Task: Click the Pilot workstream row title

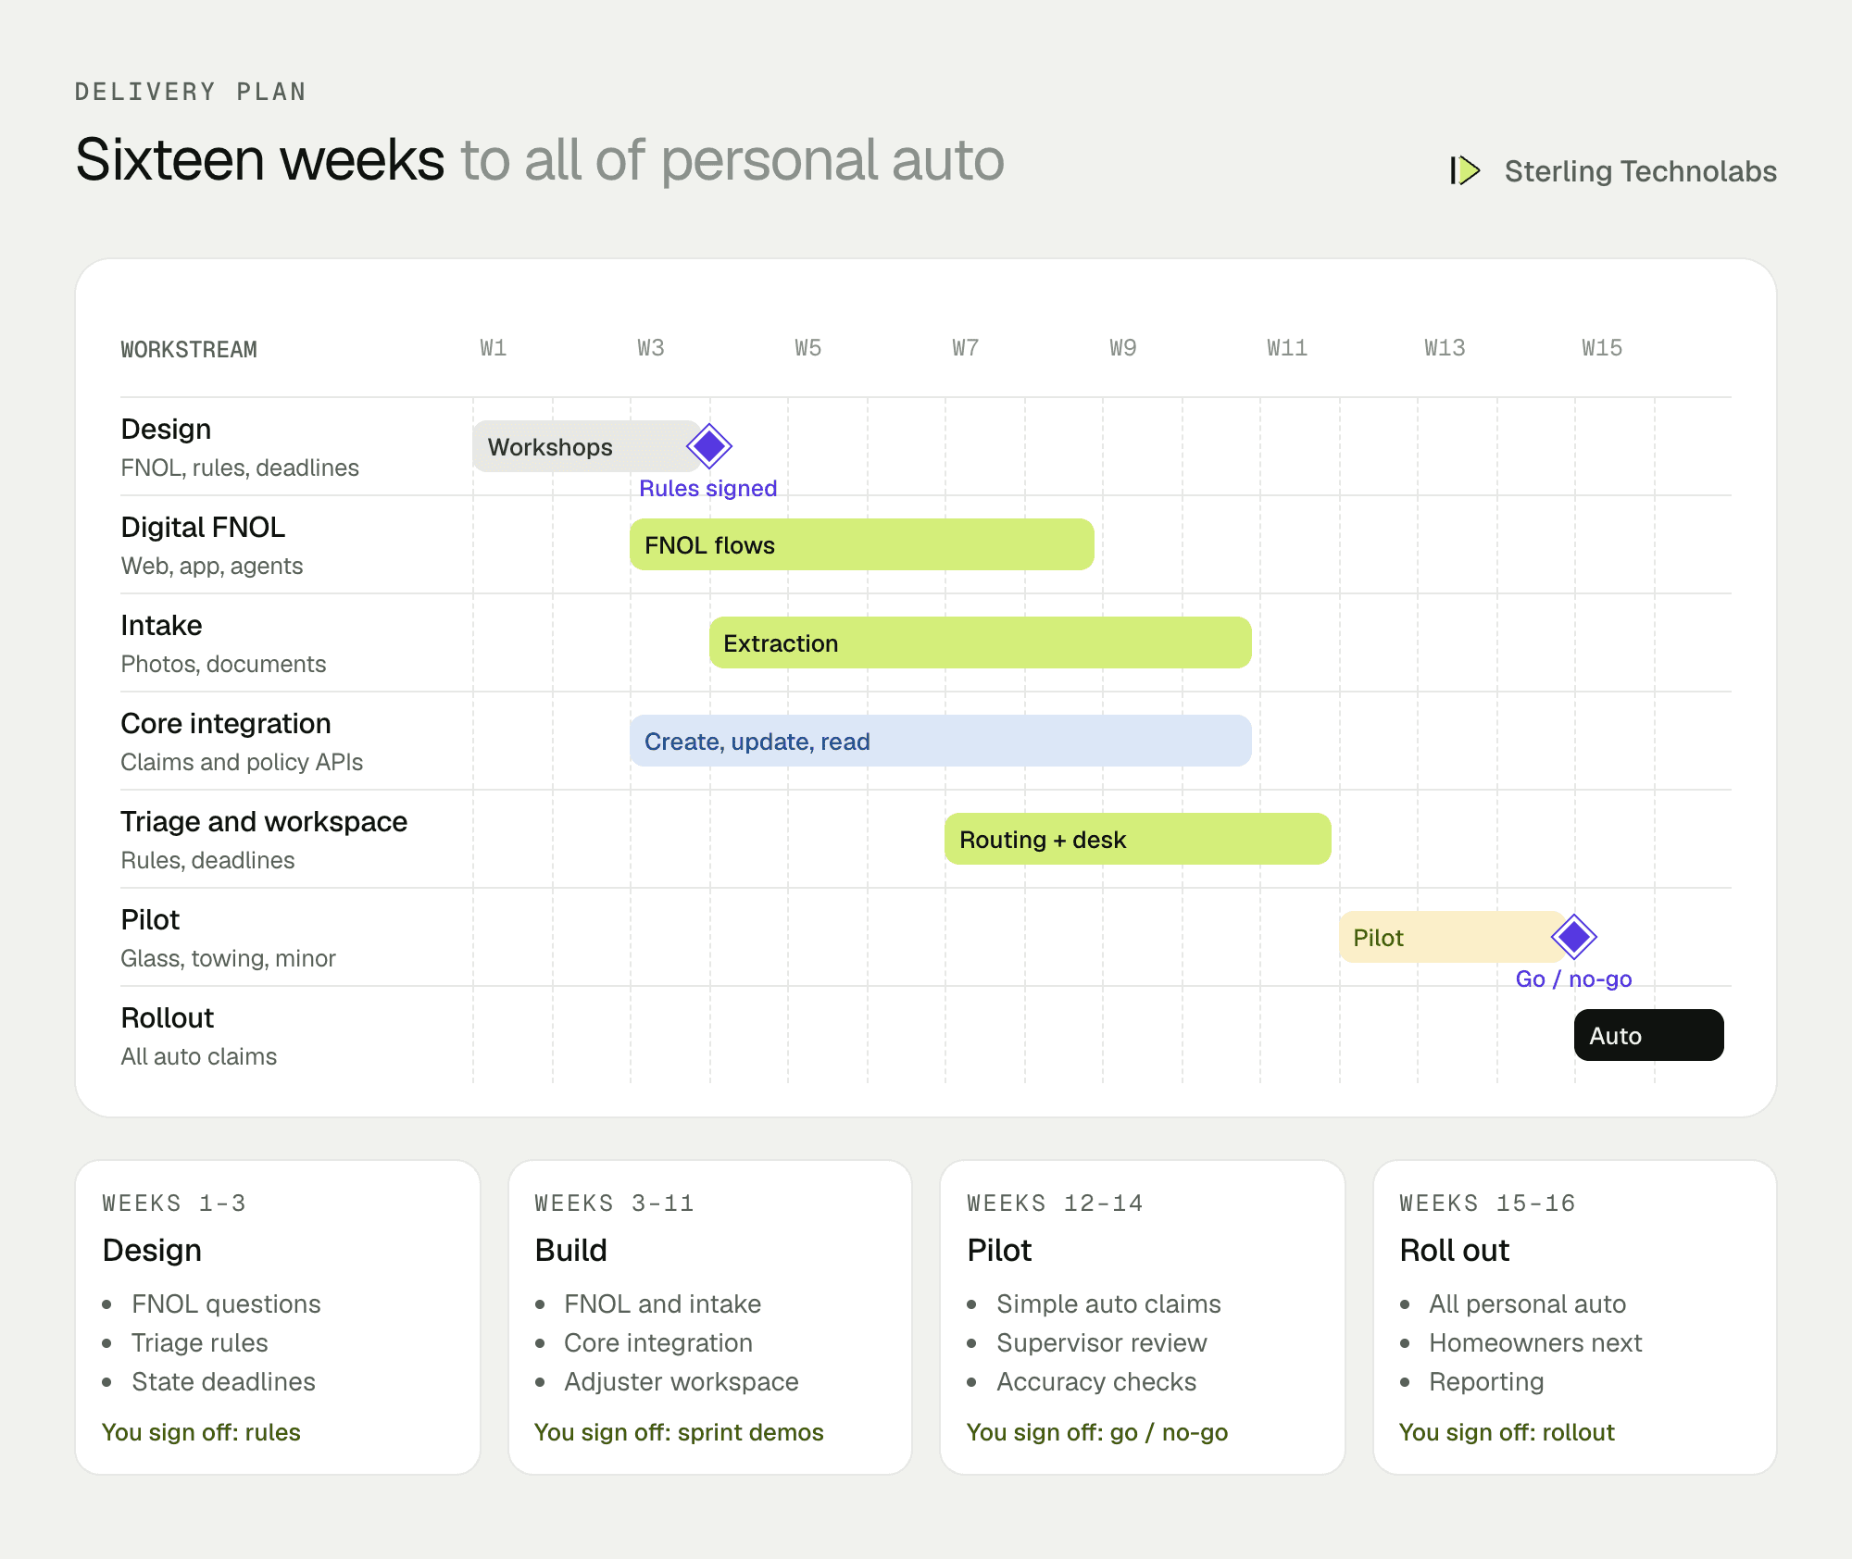Action: pos(150,920)
